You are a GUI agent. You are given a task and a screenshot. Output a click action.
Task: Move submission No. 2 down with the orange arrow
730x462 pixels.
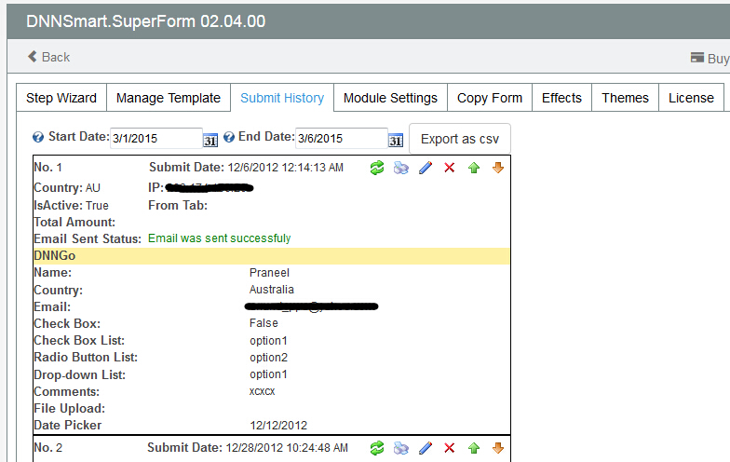click(x=498, y=448)
